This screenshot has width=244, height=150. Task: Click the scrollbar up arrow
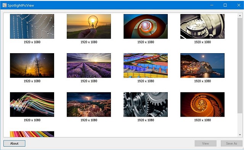[240, 16]
